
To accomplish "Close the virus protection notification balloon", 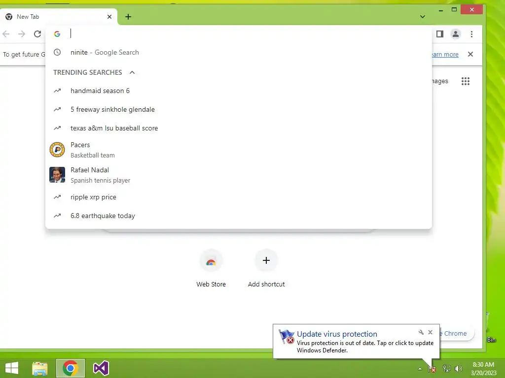I will click(430, 332).
